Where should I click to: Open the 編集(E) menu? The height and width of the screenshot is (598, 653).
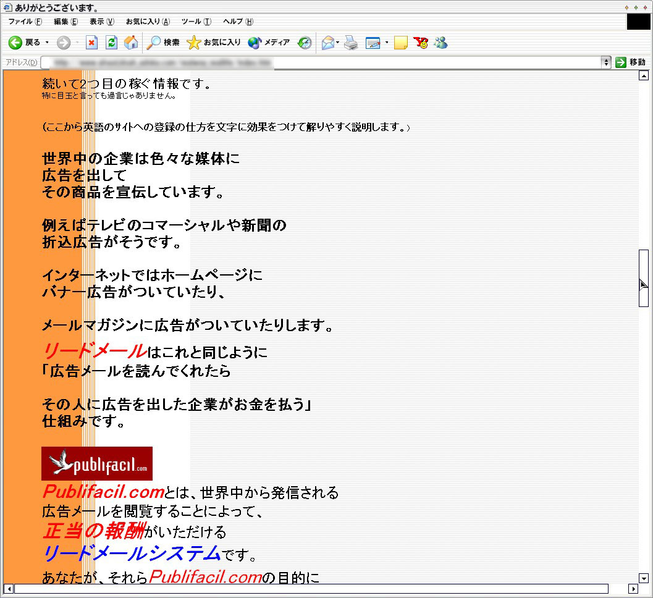pos(66,22)
